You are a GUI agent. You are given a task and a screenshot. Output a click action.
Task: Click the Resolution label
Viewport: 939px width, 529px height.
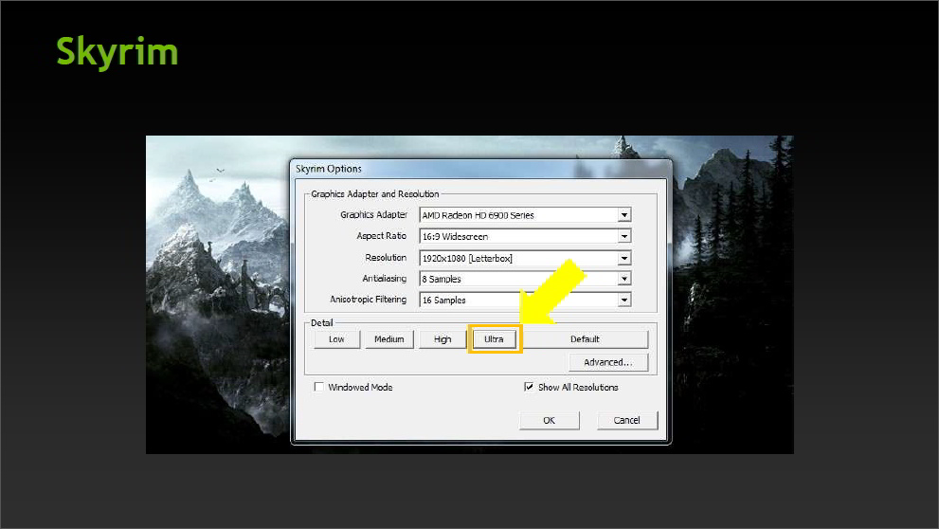point(386,258)
